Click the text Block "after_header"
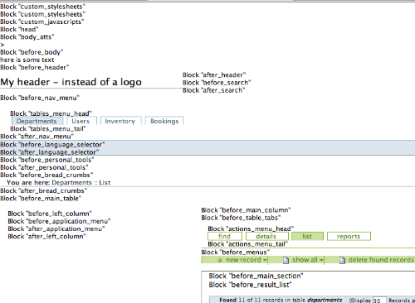 click(x=214, y=75)
